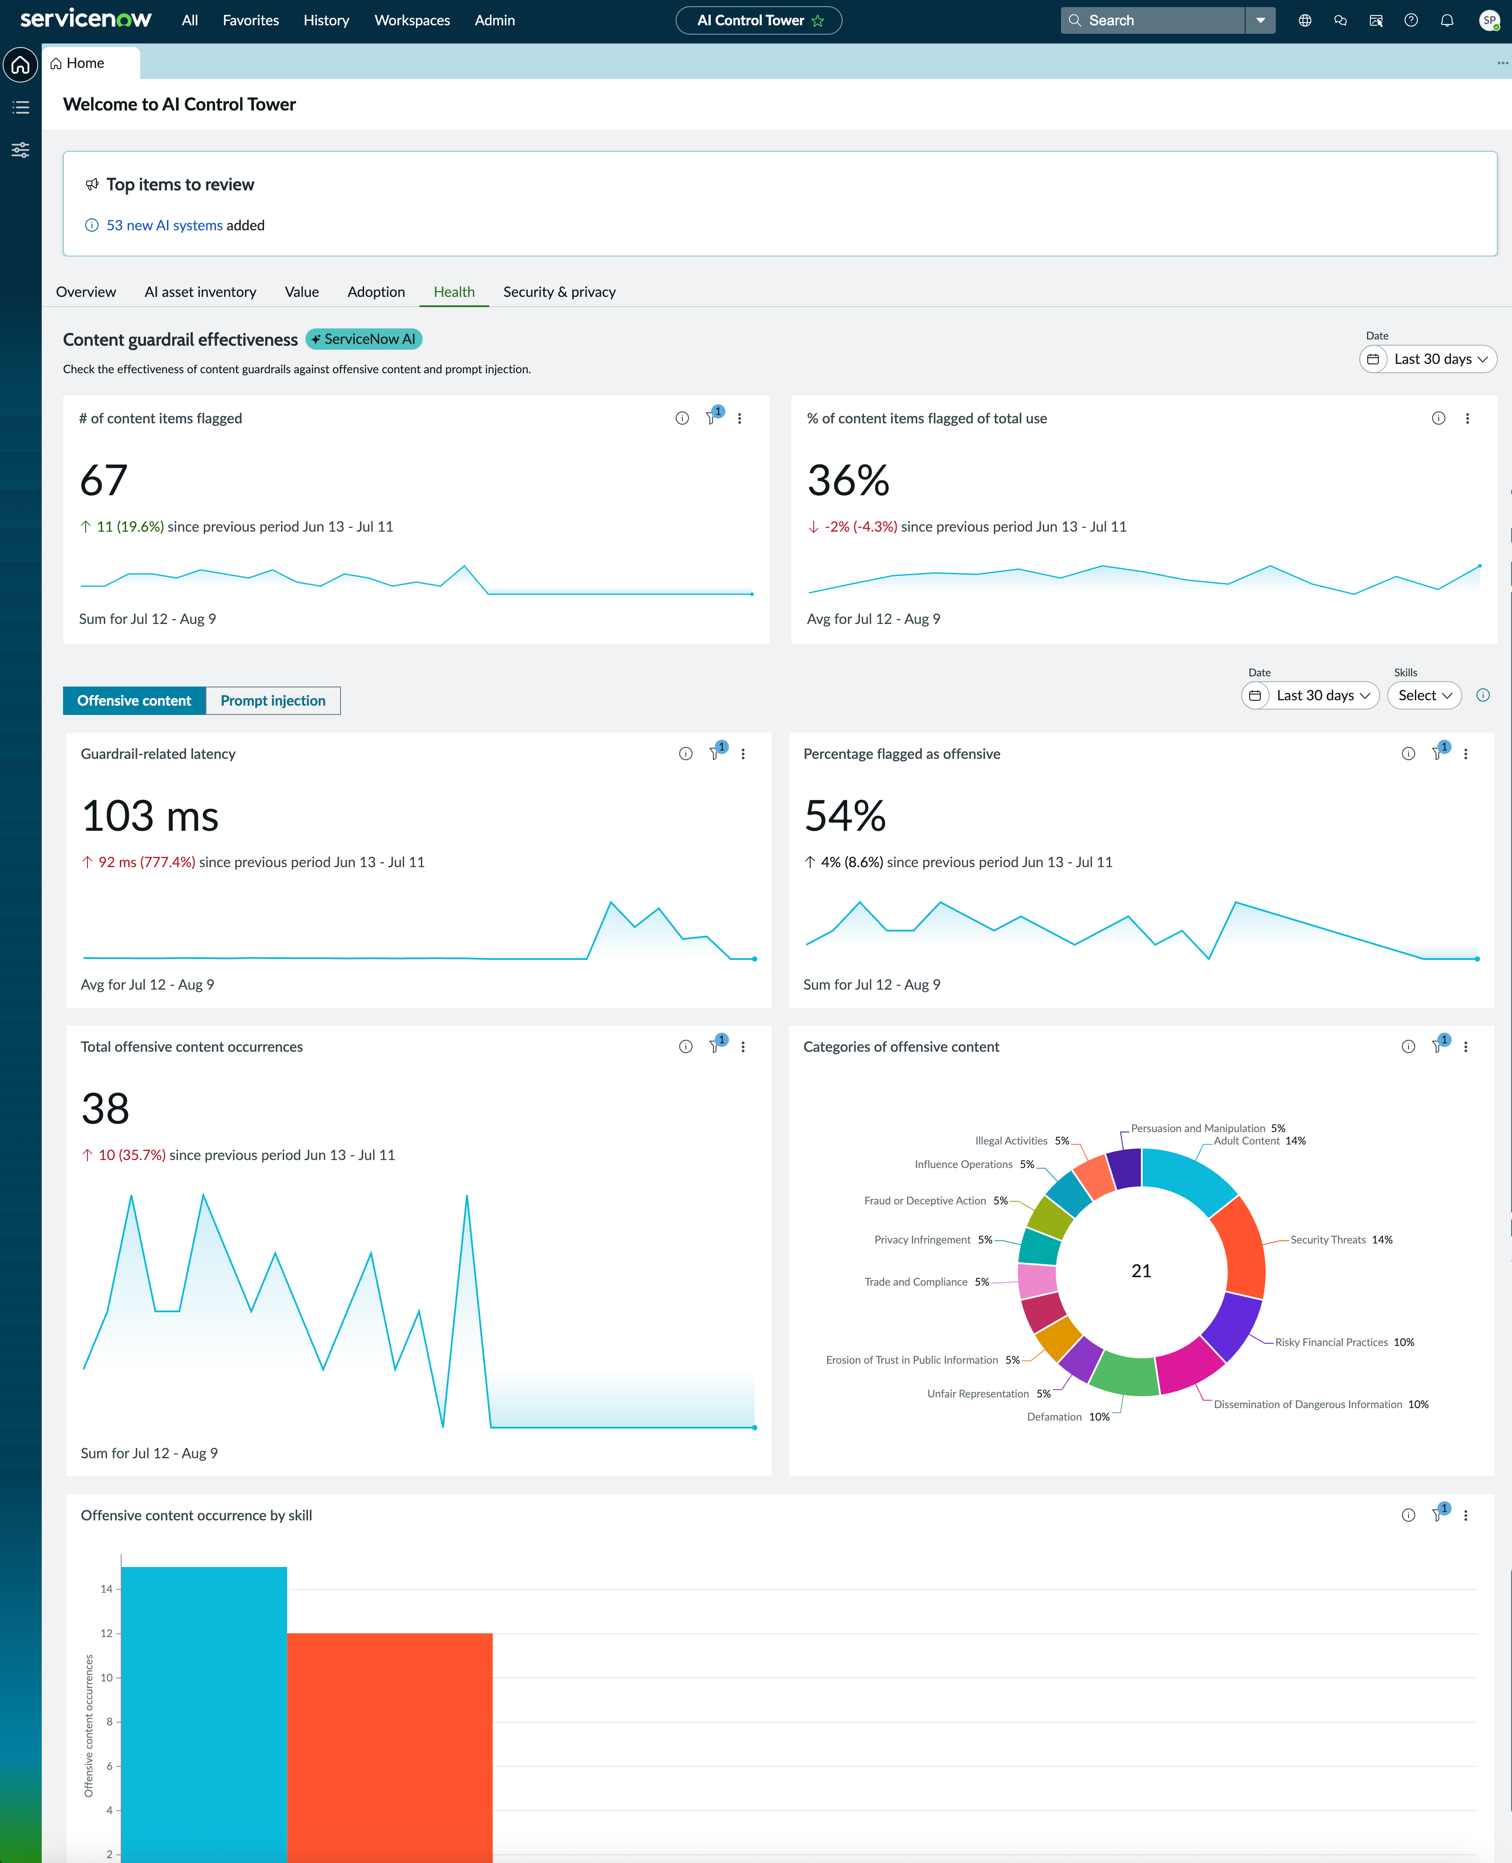Open the Skills Select dropdown
The width and height of the screenshot is (1512, 1863).
pos(1424,695)
